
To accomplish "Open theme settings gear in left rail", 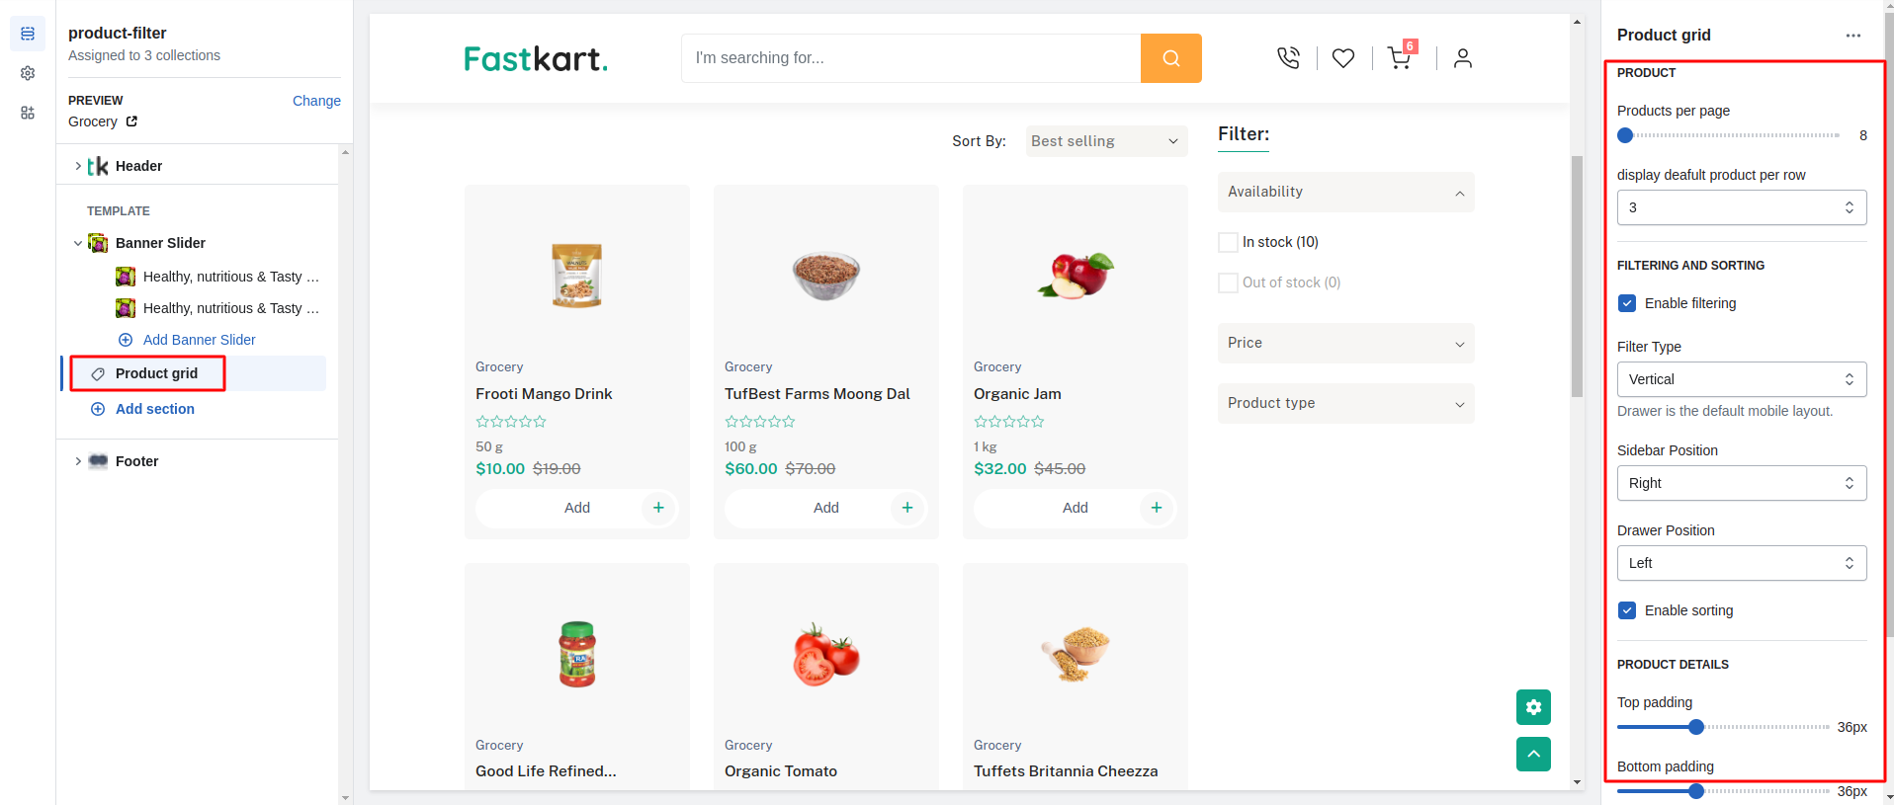I will point(28,73).
